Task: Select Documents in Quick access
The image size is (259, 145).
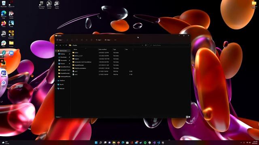Action: [x=64, y=60]
